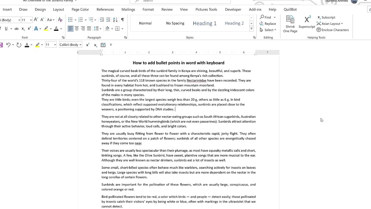Toggle show paragraph marks (pilcrow)

coord(122,20)
